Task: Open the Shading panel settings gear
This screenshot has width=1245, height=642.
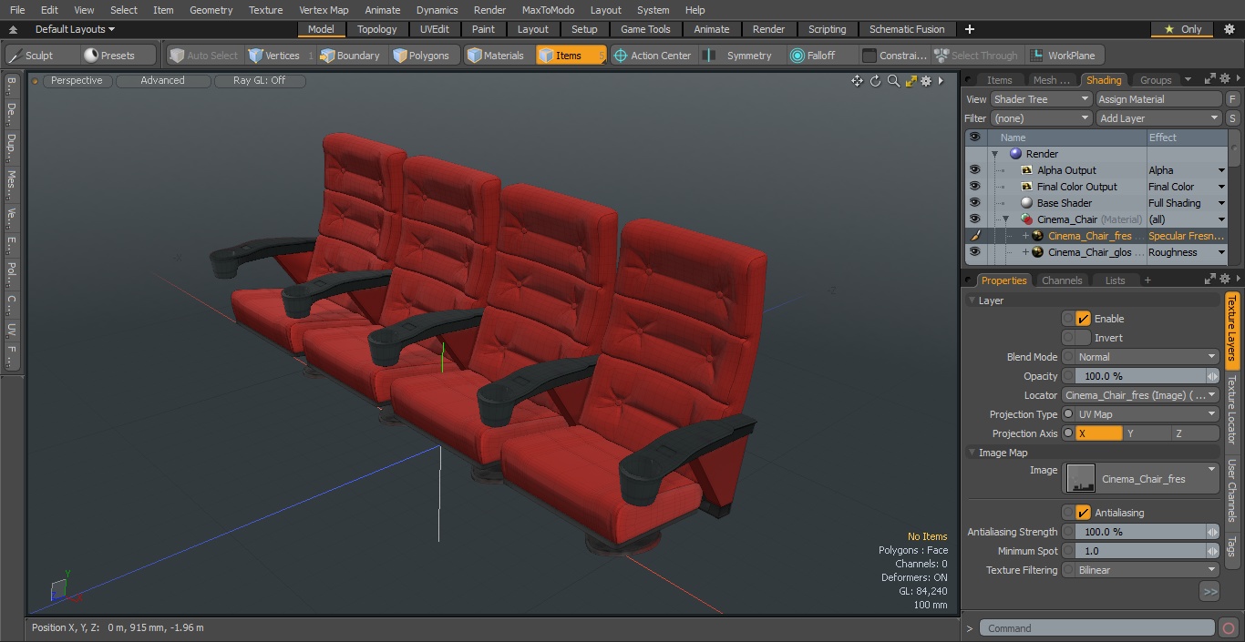Action: [1225, 79]
